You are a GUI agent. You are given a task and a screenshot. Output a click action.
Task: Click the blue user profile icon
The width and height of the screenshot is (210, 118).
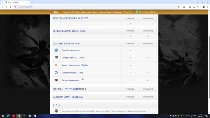[x=140, y=12]
